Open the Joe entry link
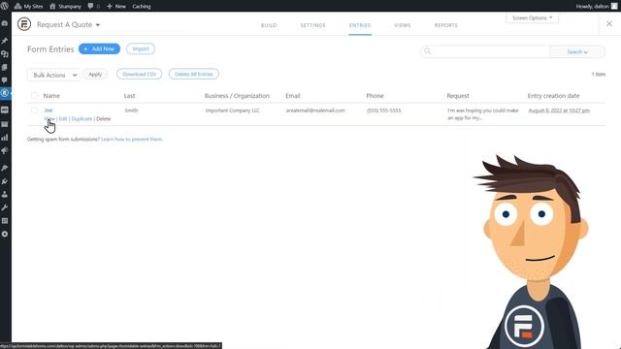The image size is (621, 349). pyautogui.click(x=49, y=111)
